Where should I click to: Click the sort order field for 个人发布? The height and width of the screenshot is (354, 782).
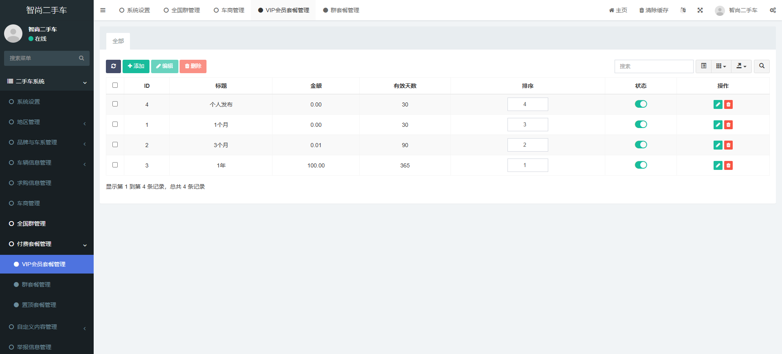[x=527, y=104]
